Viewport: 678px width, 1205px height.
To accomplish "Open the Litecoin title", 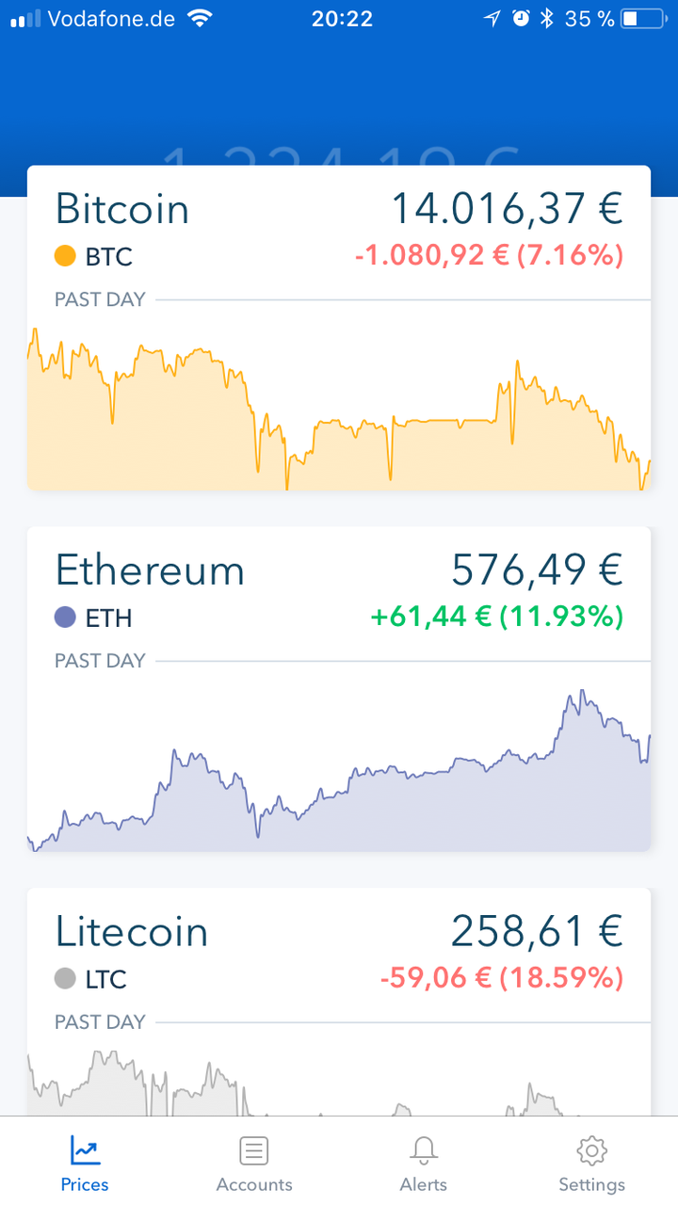I will click(x=132, y=931).
